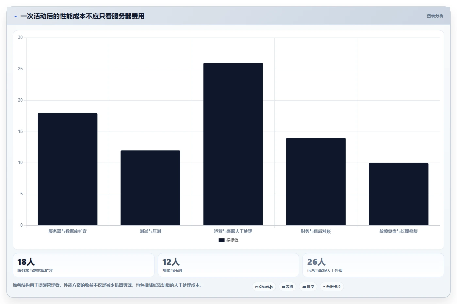The image size is (457, 304).
Task: Click the 财务与售后对账 bar in chart
Action: pos(316,182)
